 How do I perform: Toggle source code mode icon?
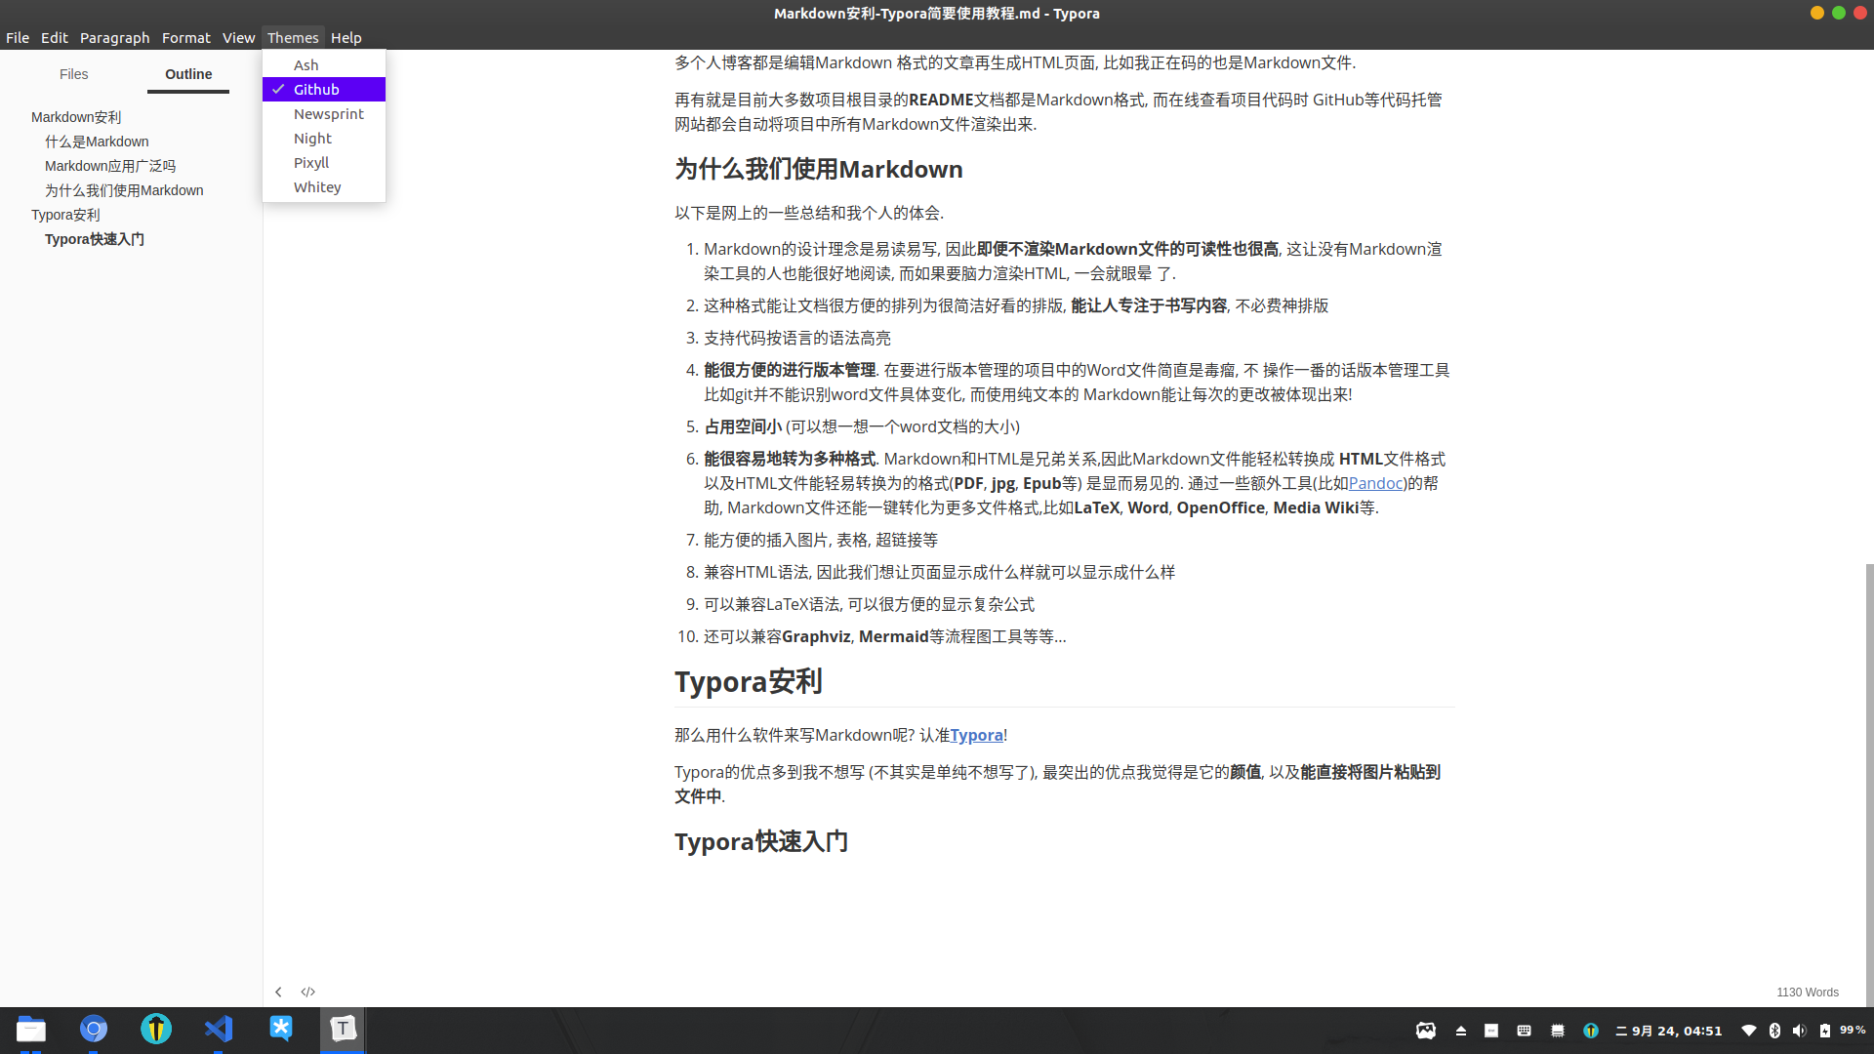click(x=308, y=992)
